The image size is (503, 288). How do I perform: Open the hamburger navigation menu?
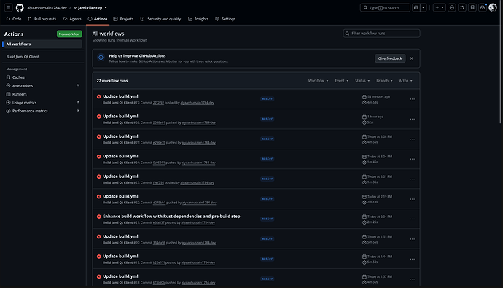pos(9,7)
